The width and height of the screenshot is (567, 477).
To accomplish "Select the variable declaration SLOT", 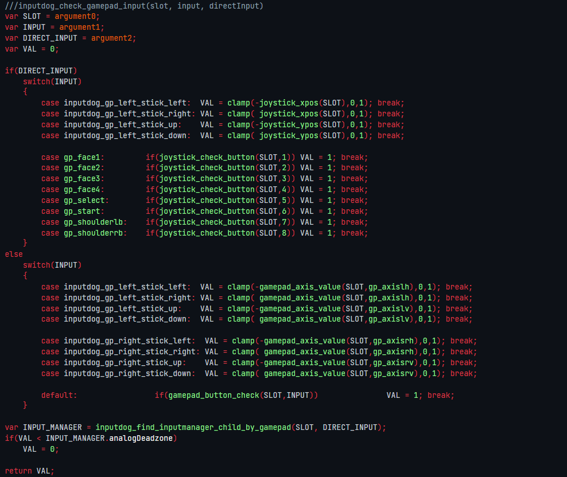I will (32, 16).
